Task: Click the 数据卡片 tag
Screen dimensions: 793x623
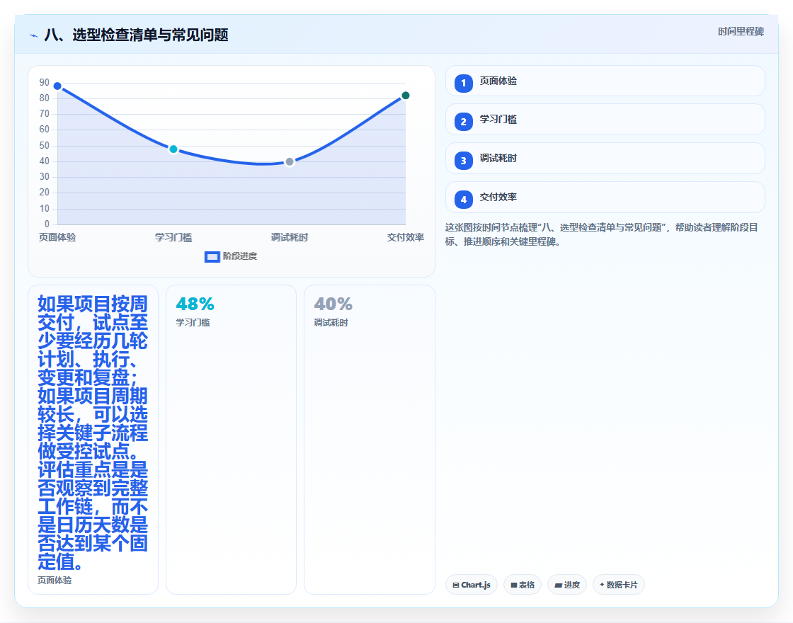Action: 619,585
